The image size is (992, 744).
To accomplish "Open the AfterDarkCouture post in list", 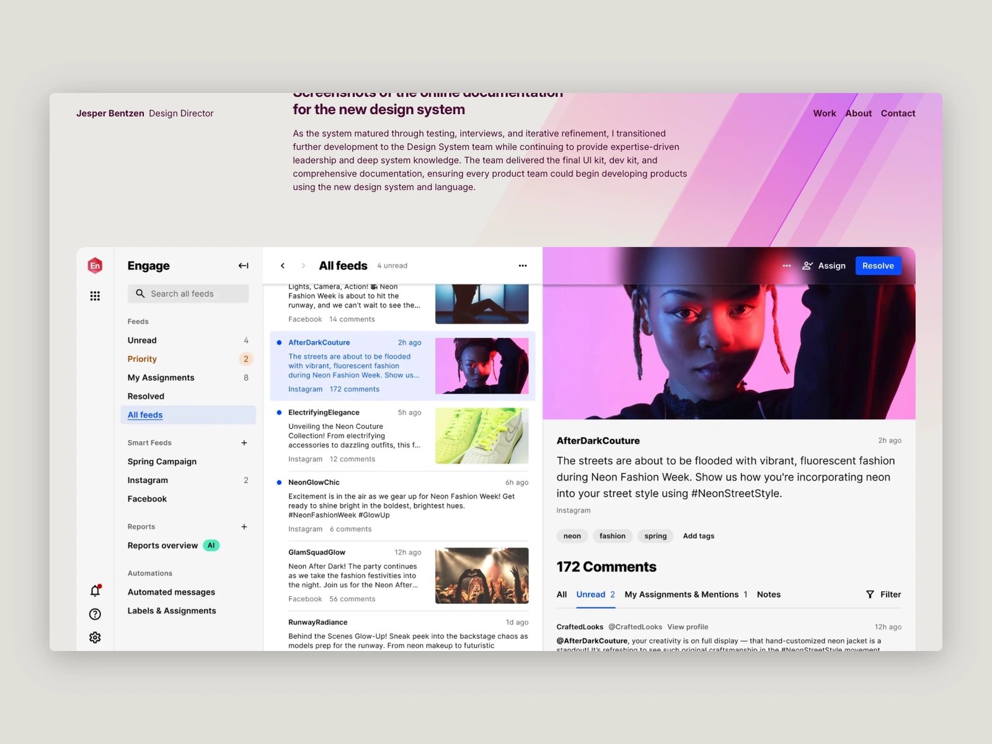I will 402,366.
